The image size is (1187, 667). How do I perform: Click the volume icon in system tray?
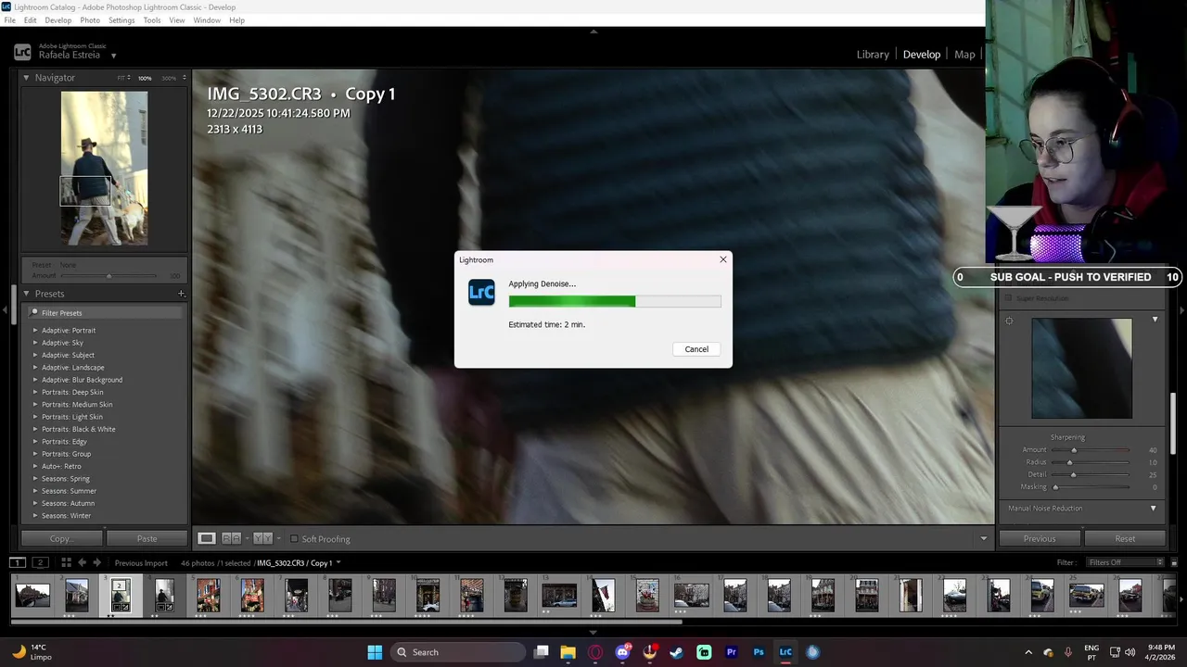1130,652
